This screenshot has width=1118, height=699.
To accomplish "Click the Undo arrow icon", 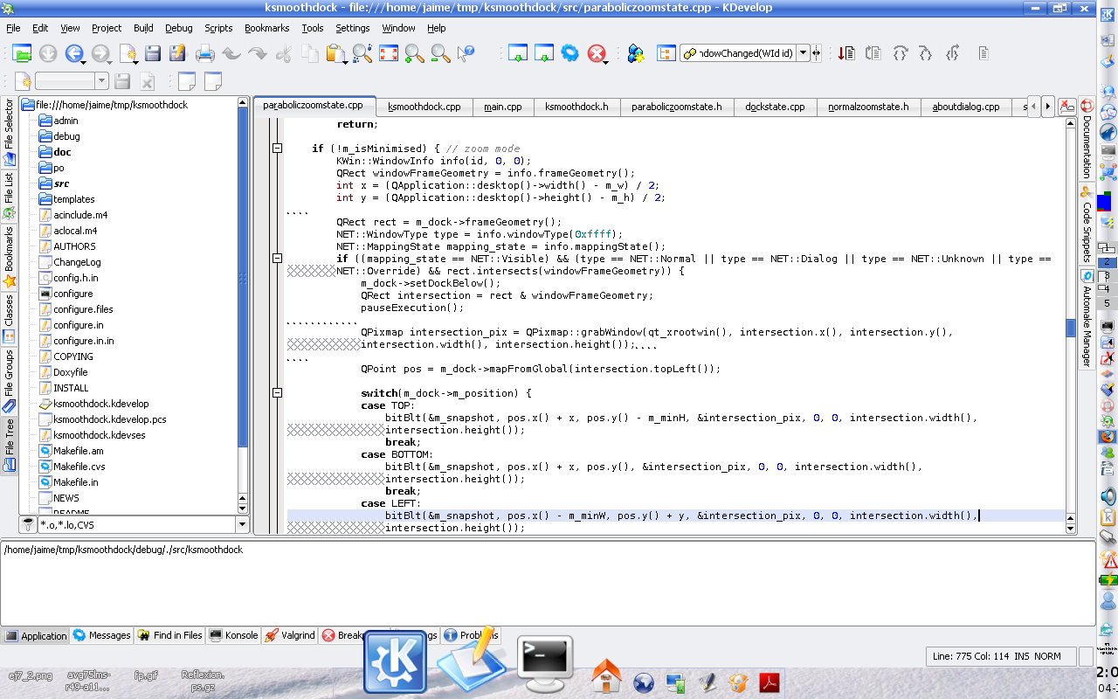I will click(231, 53).
